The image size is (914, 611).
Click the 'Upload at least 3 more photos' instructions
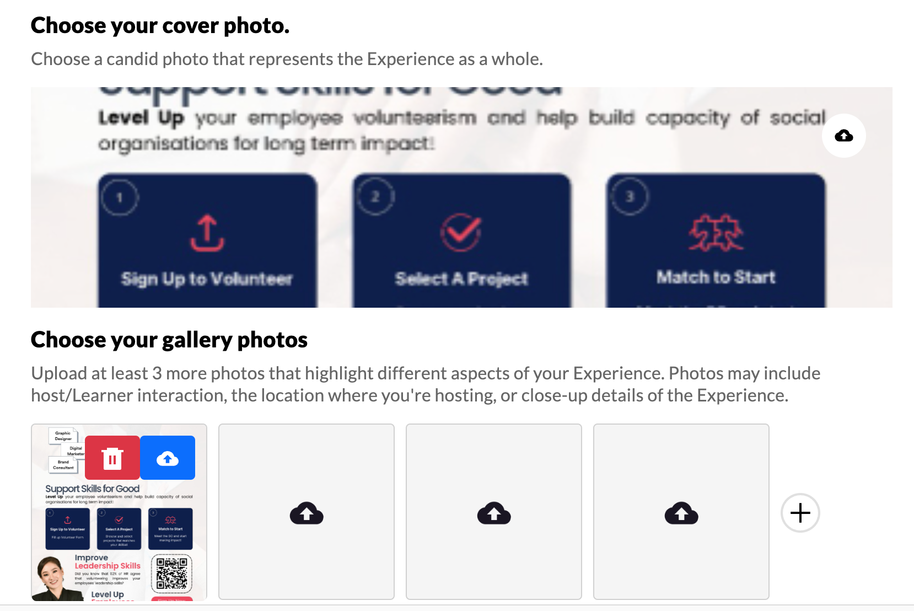426,384
